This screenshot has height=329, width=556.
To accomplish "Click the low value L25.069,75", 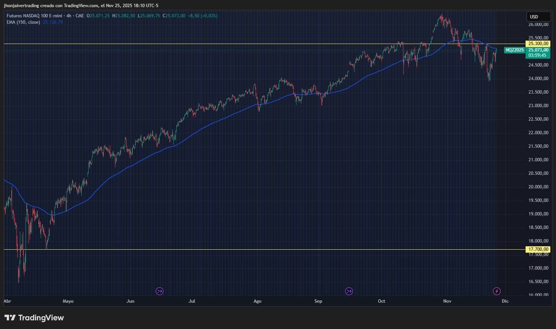I will [x=149, y=16].
